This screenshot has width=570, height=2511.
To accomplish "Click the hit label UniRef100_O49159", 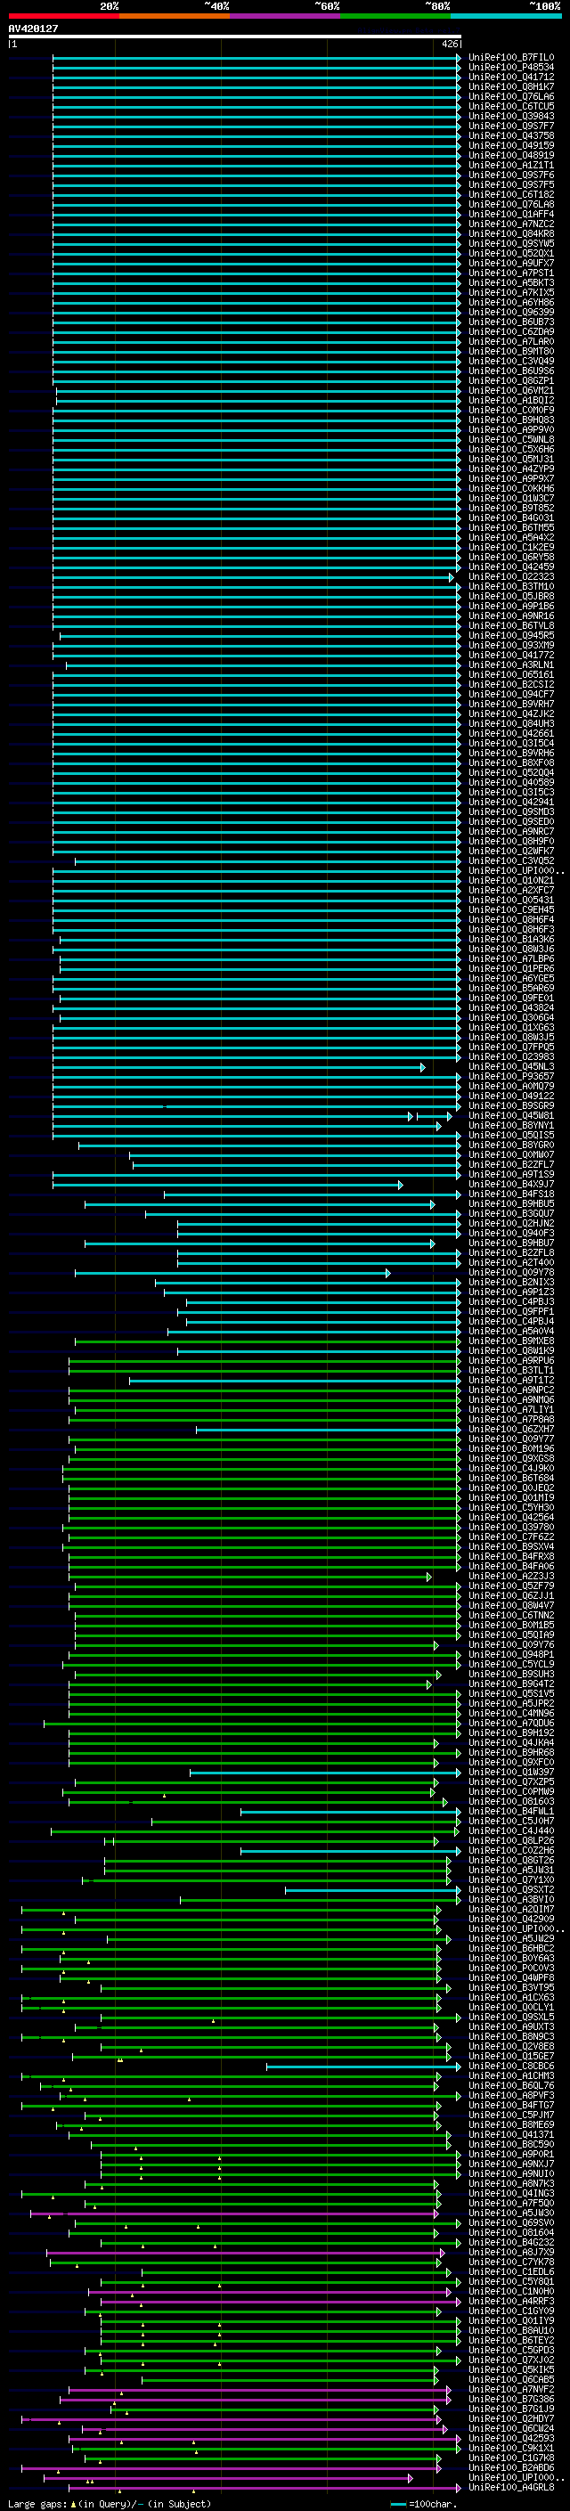I will [x=511, y=145].
